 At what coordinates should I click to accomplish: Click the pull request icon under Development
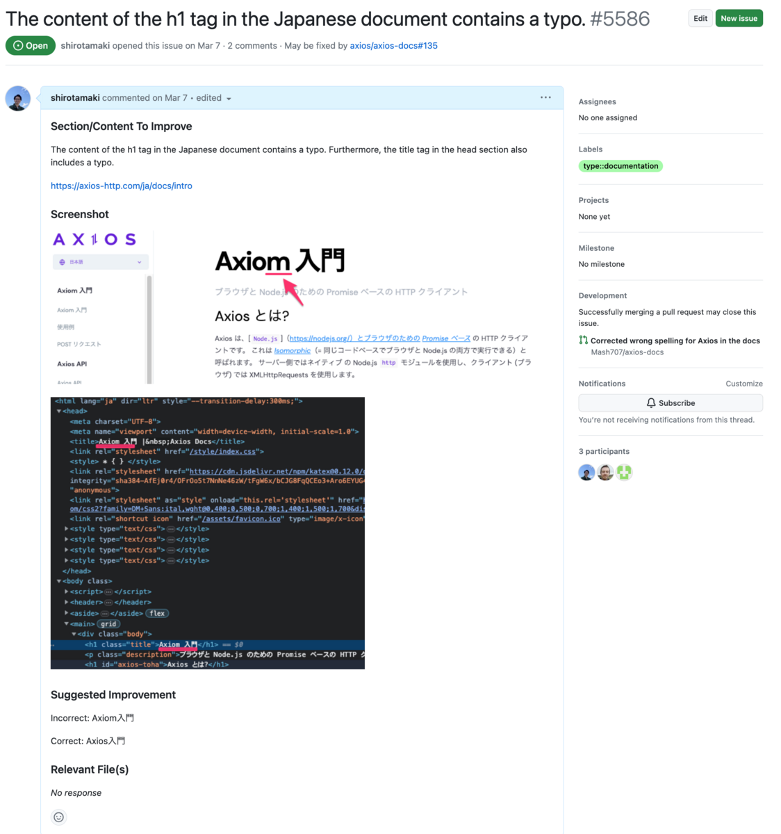click(x=583, y=340)
